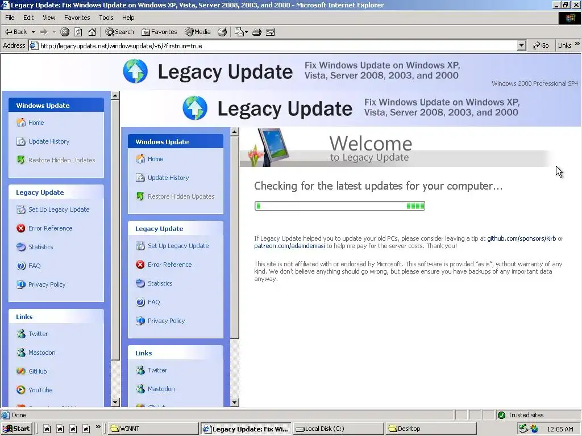
Task: Switch to Desktop taskbar window
Action: tap(431, 429)
